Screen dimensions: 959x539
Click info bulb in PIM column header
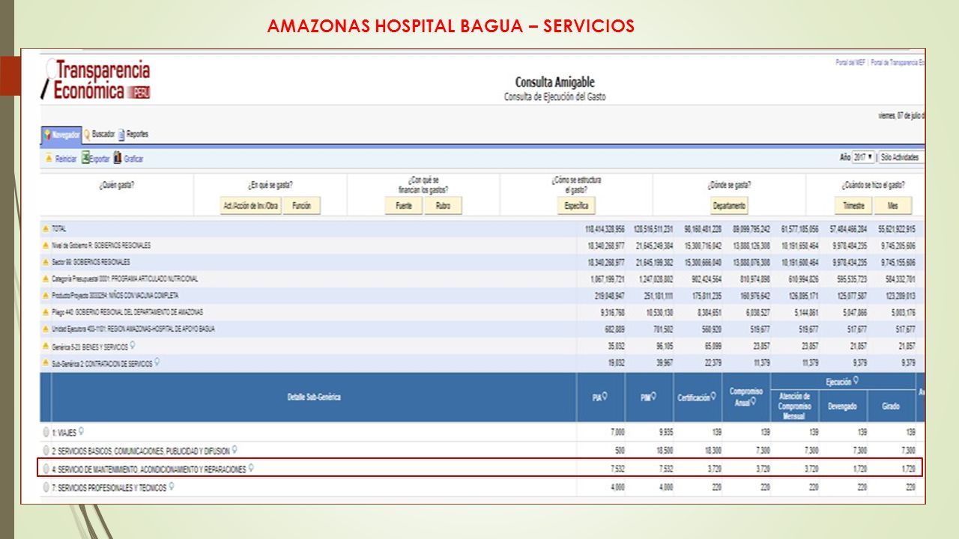[653, 397]
